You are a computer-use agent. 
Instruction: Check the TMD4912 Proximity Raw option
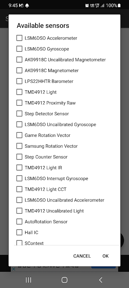point(19,103)
